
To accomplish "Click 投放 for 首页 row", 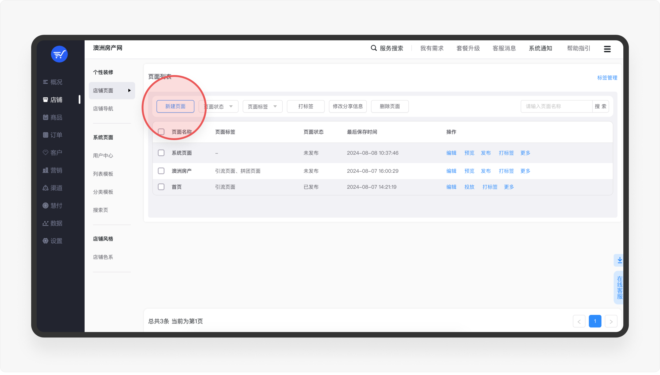I will tap(469, 187).
